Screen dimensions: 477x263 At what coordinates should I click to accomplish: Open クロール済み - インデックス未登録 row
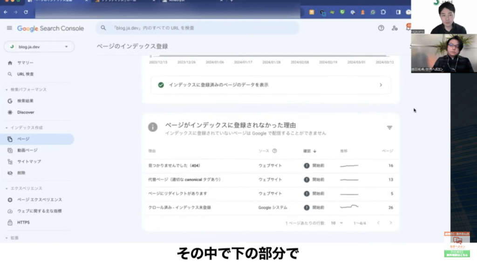pos(271,208)
